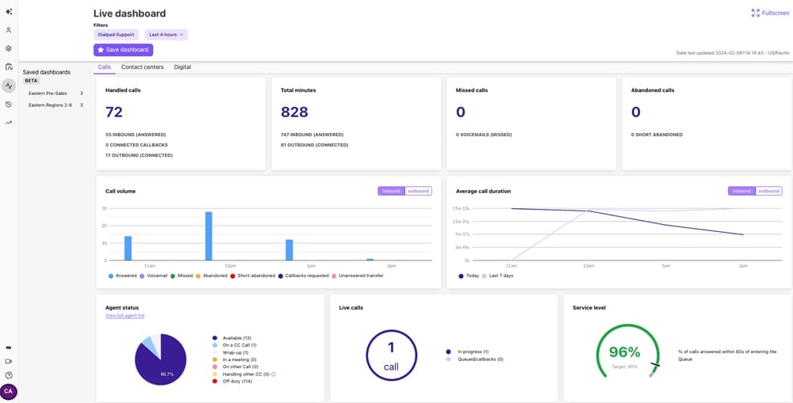Switch Call volume chart to outbound
The image size is (793, 403).
(x=418, y=191)
